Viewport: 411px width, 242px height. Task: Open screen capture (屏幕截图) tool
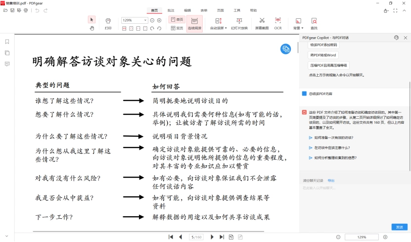point(262,24)
